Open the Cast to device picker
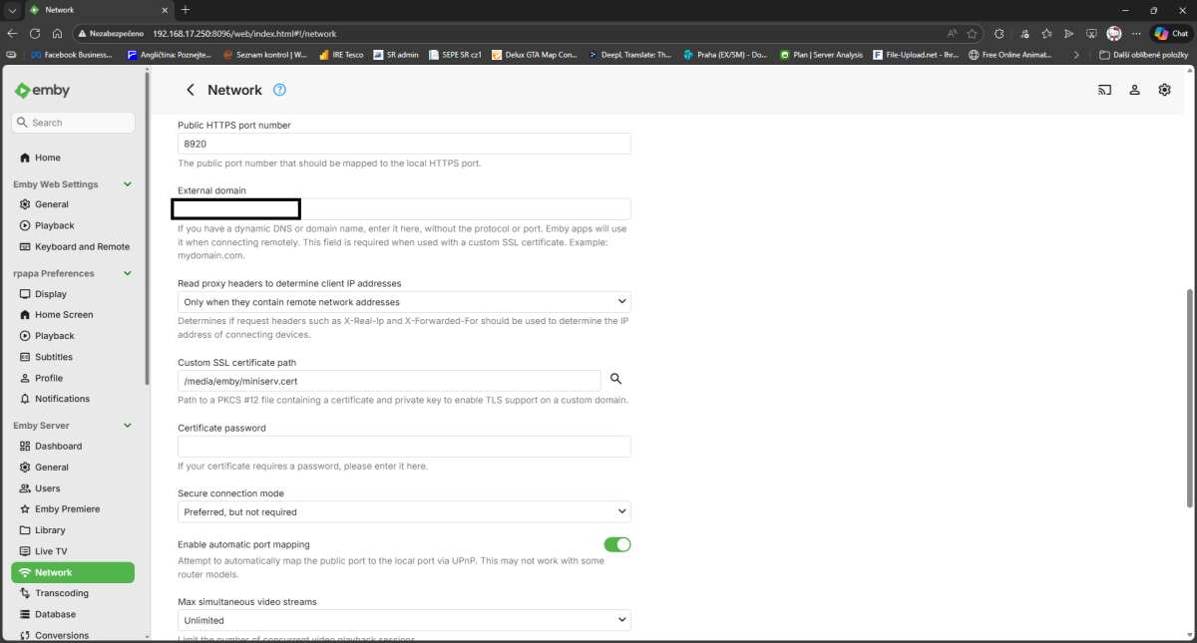 tap(1104, 90)
